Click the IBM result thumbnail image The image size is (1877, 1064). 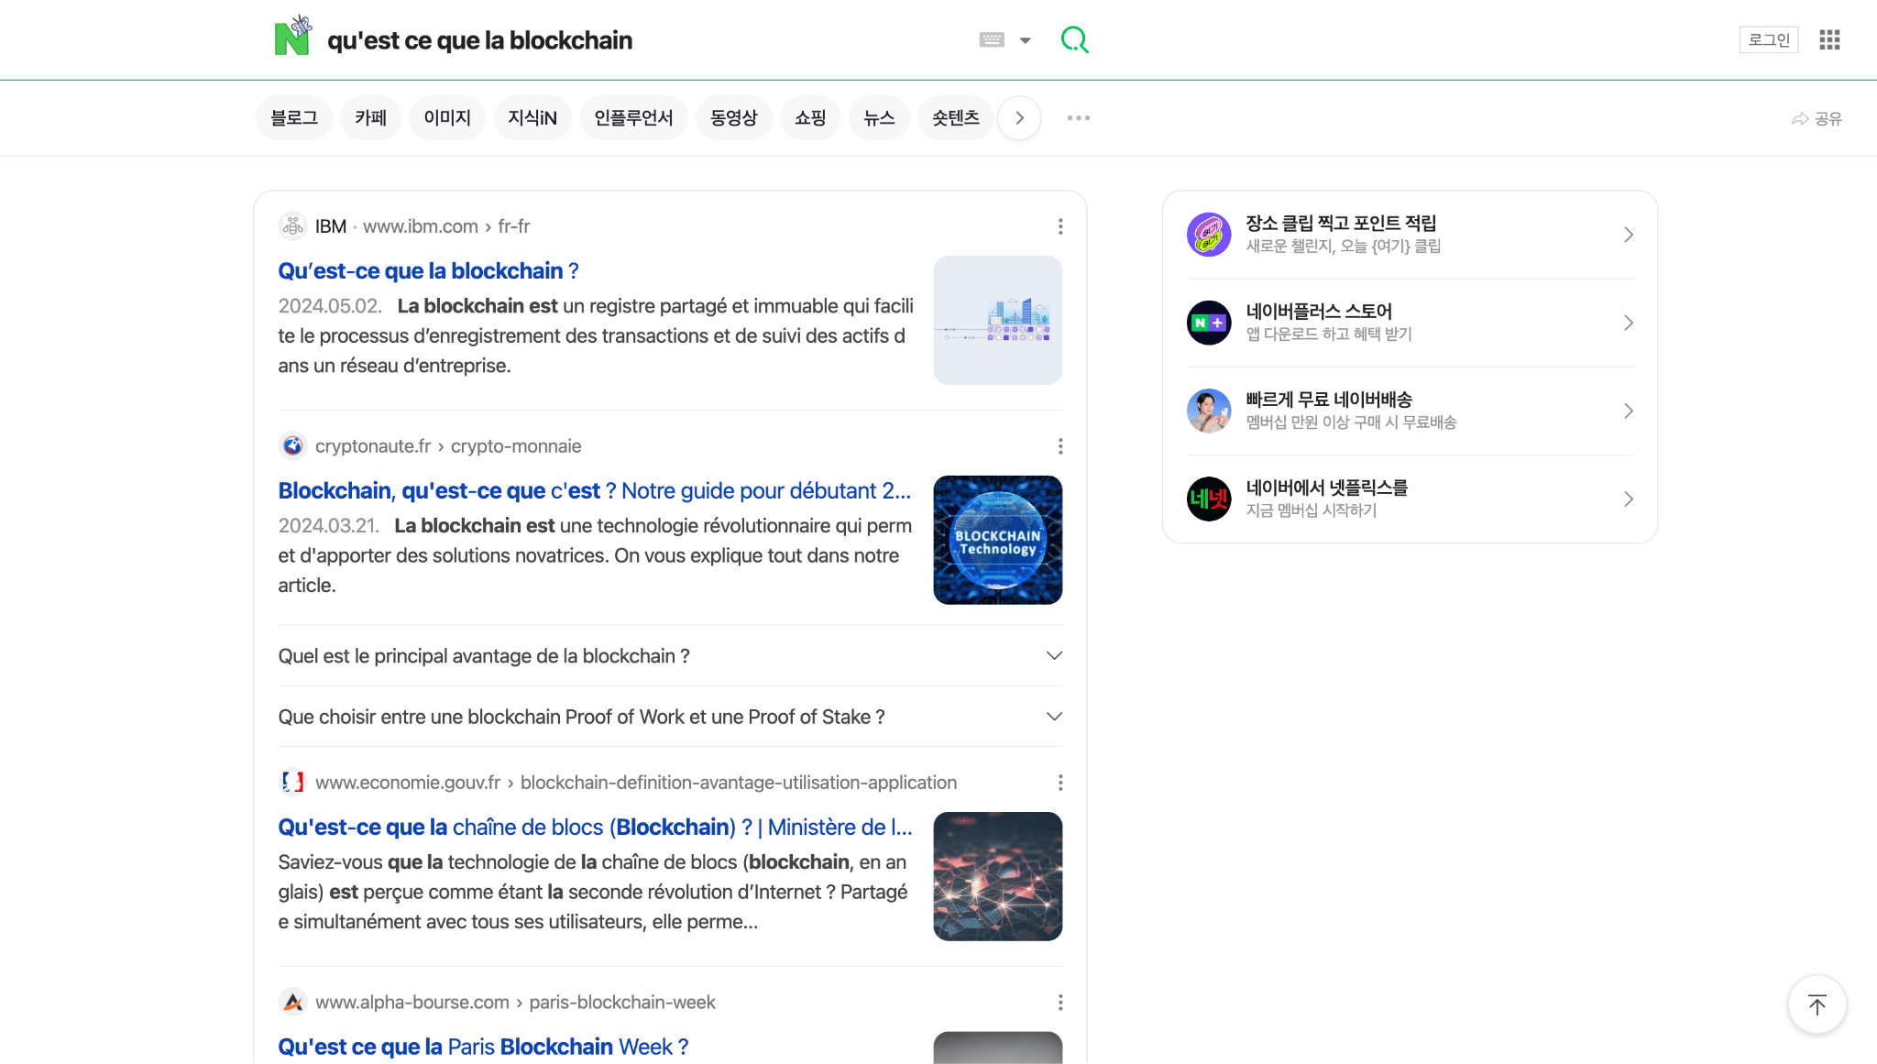point(998,320)
